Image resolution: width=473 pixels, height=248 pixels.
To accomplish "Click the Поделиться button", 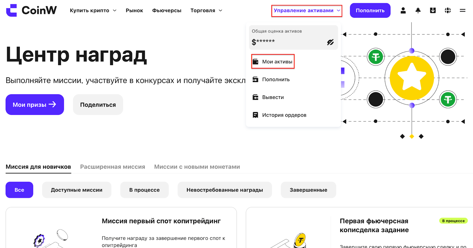I will pyautogui.click(x=98, y=105).
